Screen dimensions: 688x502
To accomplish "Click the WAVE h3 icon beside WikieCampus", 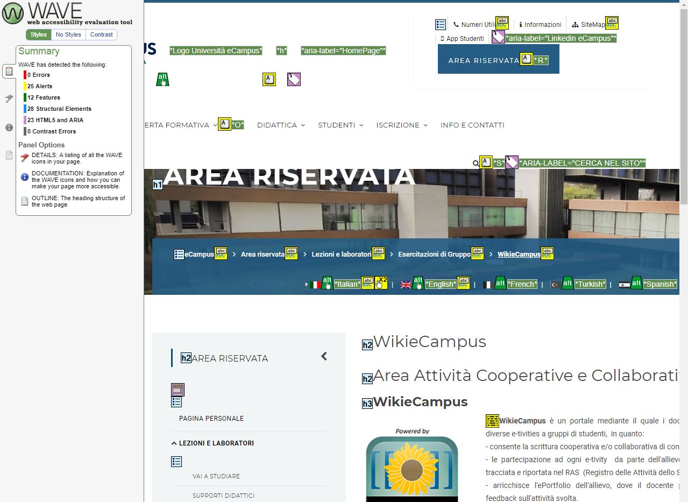I will point(367,404).
